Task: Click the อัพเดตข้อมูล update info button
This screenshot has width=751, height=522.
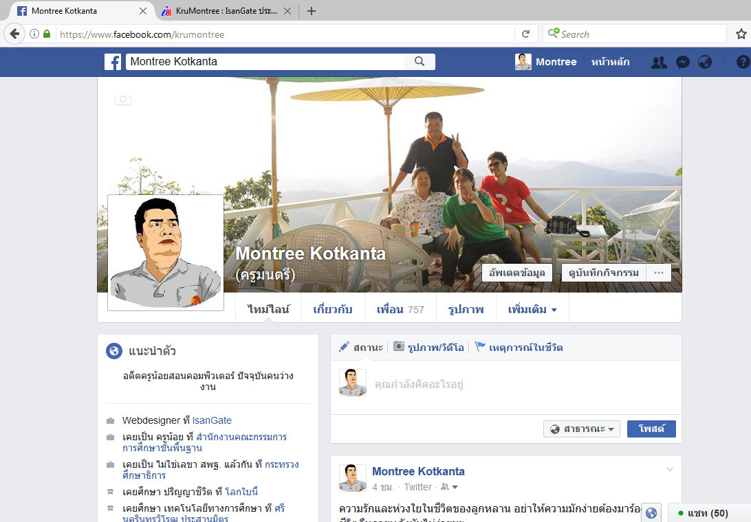Action: click(516, 273)
